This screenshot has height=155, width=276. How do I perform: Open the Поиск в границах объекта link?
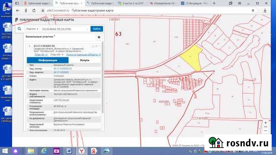point(83,55)
